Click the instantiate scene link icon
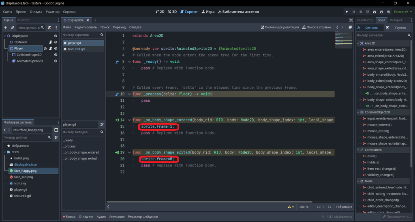Screen dimensions: 415x222 click(12, 28)
